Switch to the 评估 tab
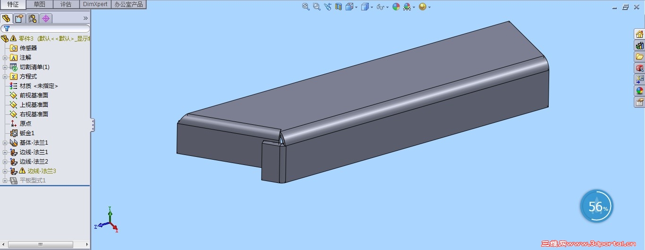 66,4
